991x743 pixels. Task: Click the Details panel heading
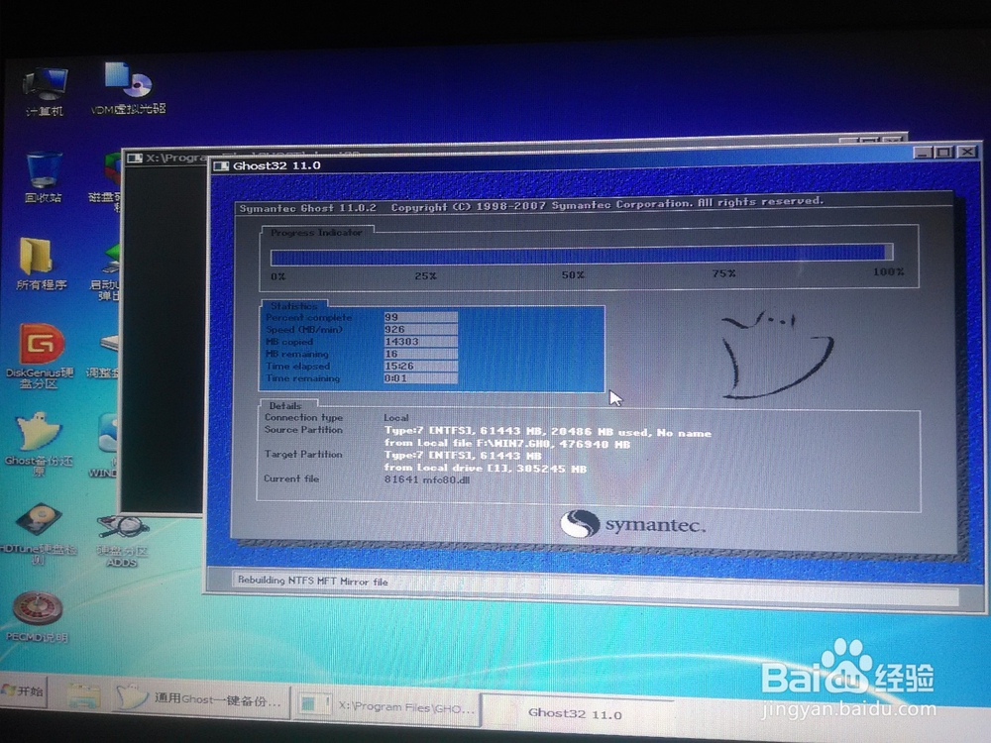pyautogui.click(x=285, y=405)
